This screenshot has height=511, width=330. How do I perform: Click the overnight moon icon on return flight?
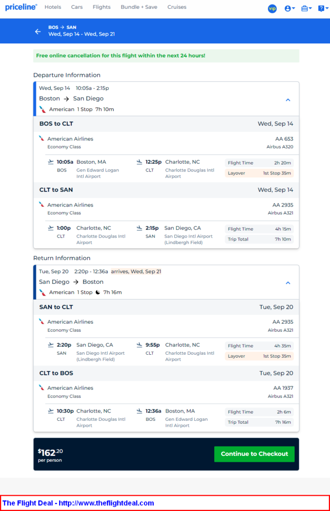coord(98,292)
